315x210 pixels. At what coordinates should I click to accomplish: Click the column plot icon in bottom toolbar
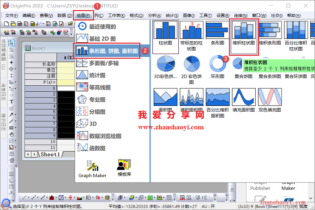[x=52, y=198]
